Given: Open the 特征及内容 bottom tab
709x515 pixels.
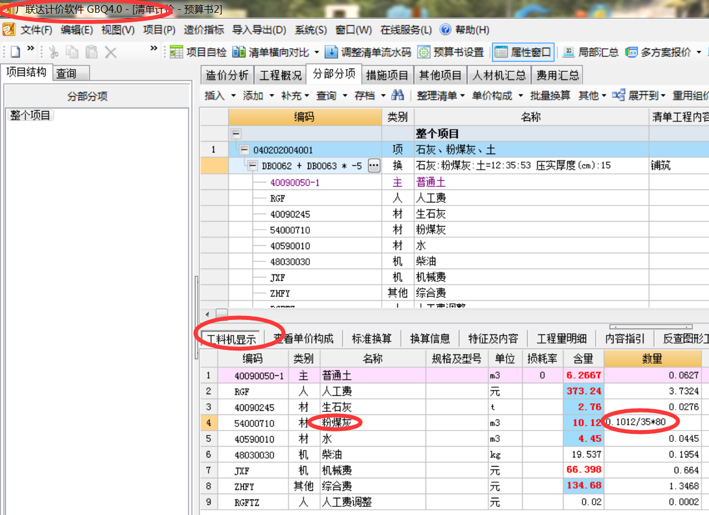Looking at the screenshot, I should pos(493,338).
